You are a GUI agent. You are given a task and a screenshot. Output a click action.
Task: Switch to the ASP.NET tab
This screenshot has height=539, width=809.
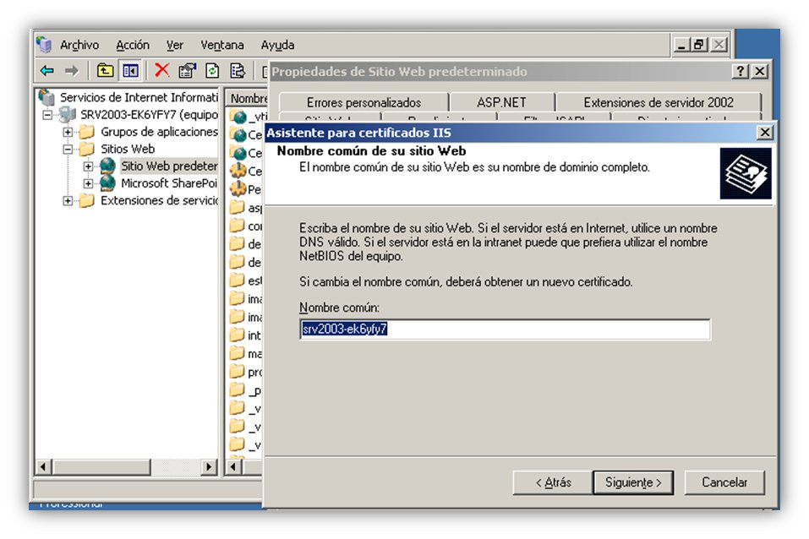point(501,102)
